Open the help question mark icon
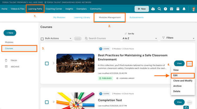The width and height of the screenshot is (197, 109). click(x=165, y=9)
